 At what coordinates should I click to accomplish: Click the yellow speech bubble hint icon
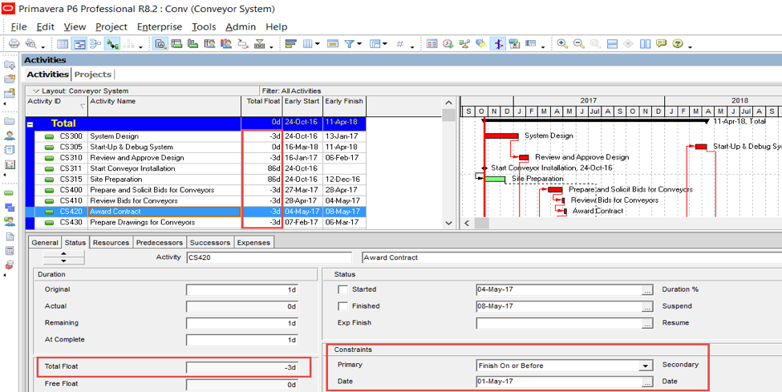pyautogui.click(x=662, y=44)
